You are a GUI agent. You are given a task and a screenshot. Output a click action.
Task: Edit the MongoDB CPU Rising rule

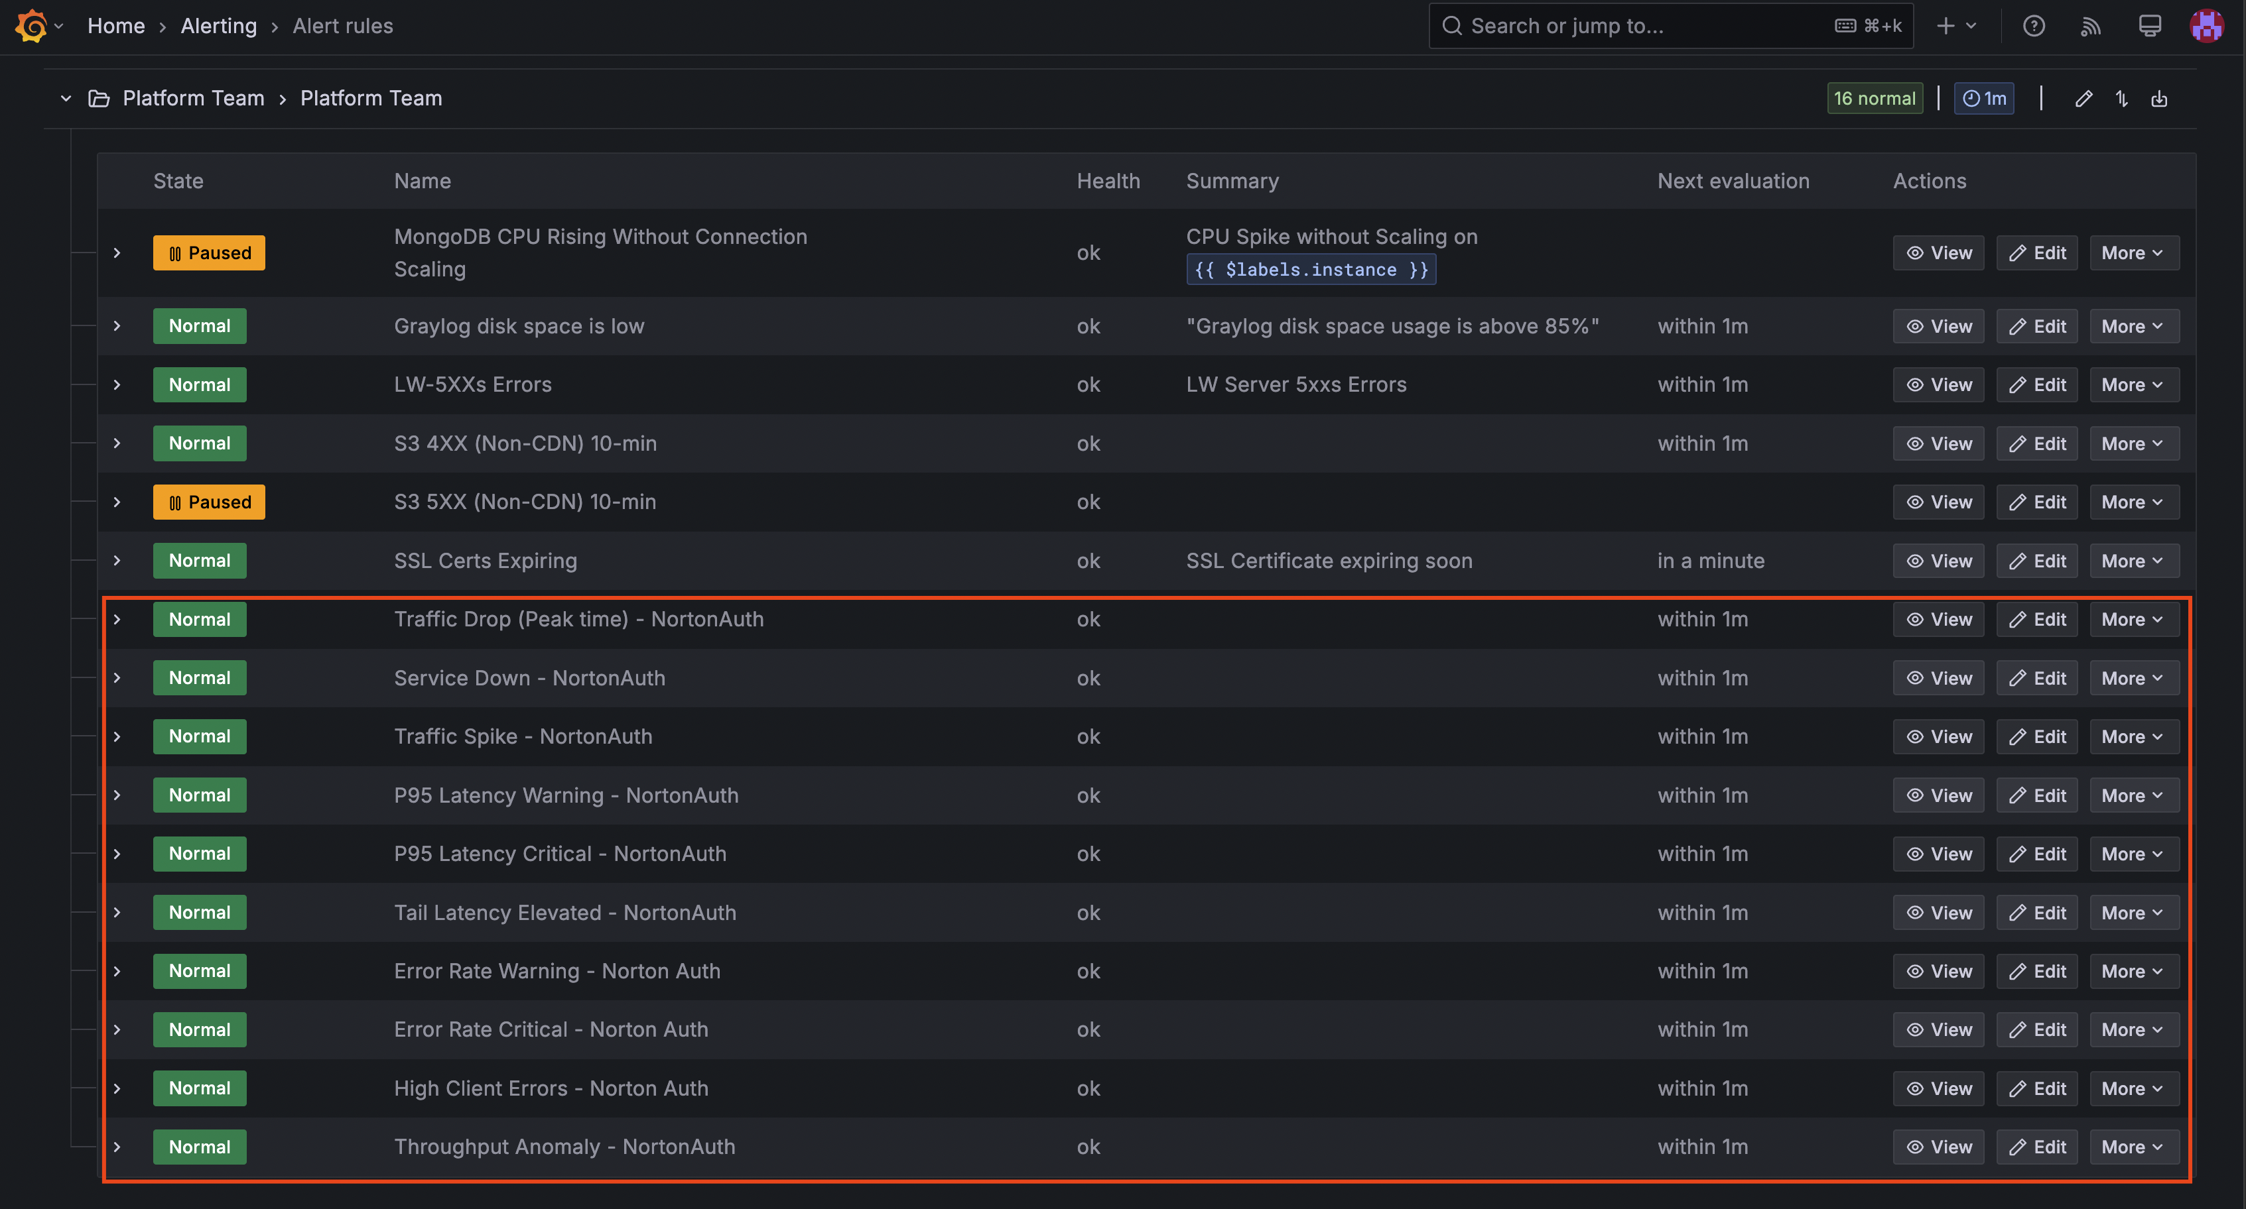(x=2037, y=253)
